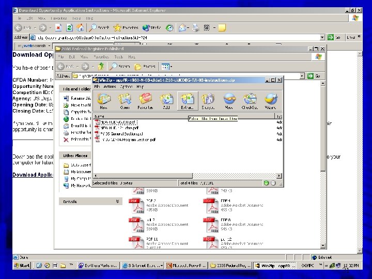Screen dimensions: 372x279
Task: Click Back in Explorer folder window
Action: click(66, 67)
